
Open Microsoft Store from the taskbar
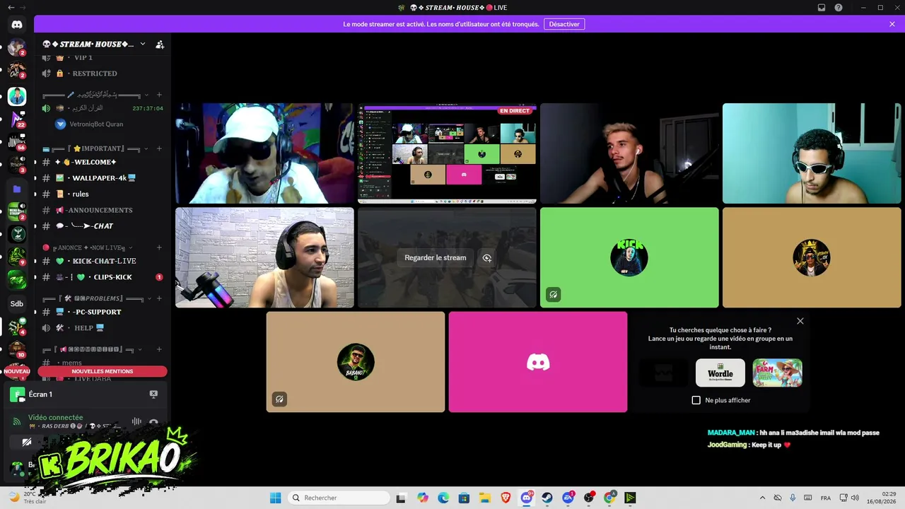(x=464, y=498)
